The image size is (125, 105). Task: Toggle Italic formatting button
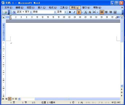pos(74,12)
